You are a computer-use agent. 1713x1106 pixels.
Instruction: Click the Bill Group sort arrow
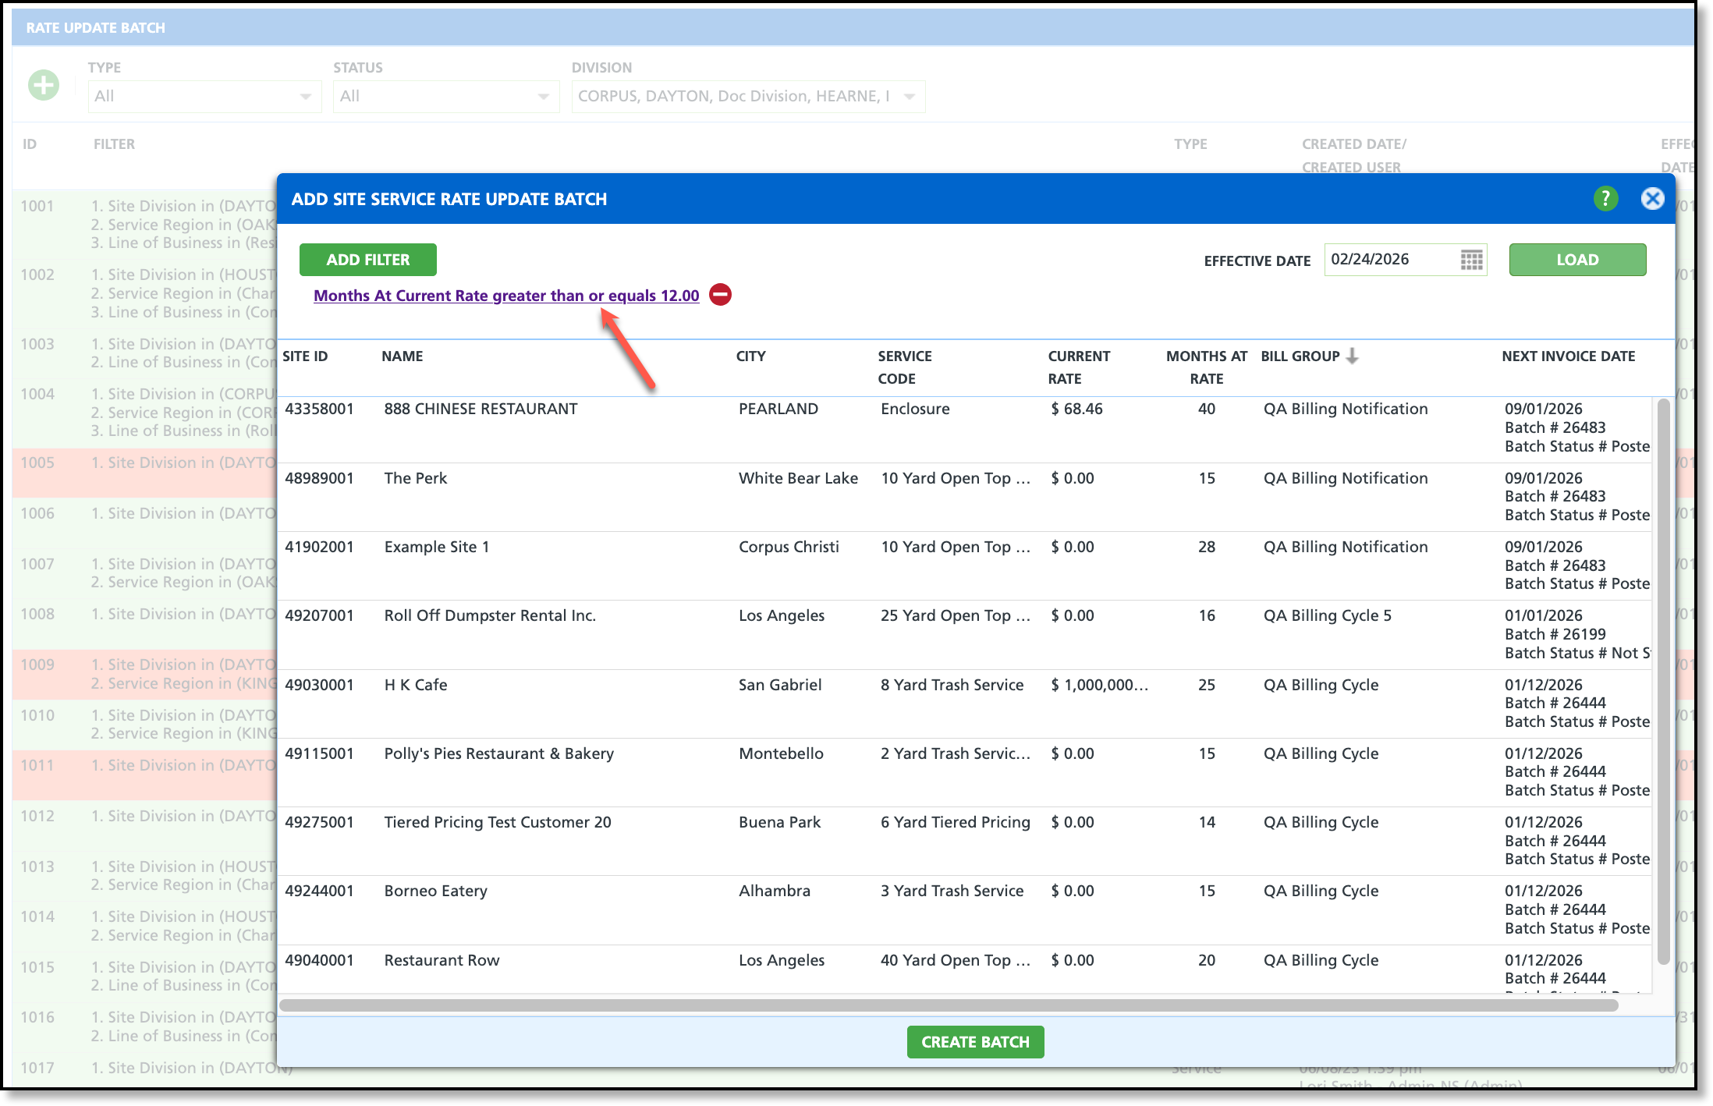click(x=1353, y=356)
